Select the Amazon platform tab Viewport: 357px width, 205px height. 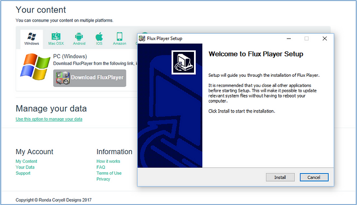tap(119, 39)
